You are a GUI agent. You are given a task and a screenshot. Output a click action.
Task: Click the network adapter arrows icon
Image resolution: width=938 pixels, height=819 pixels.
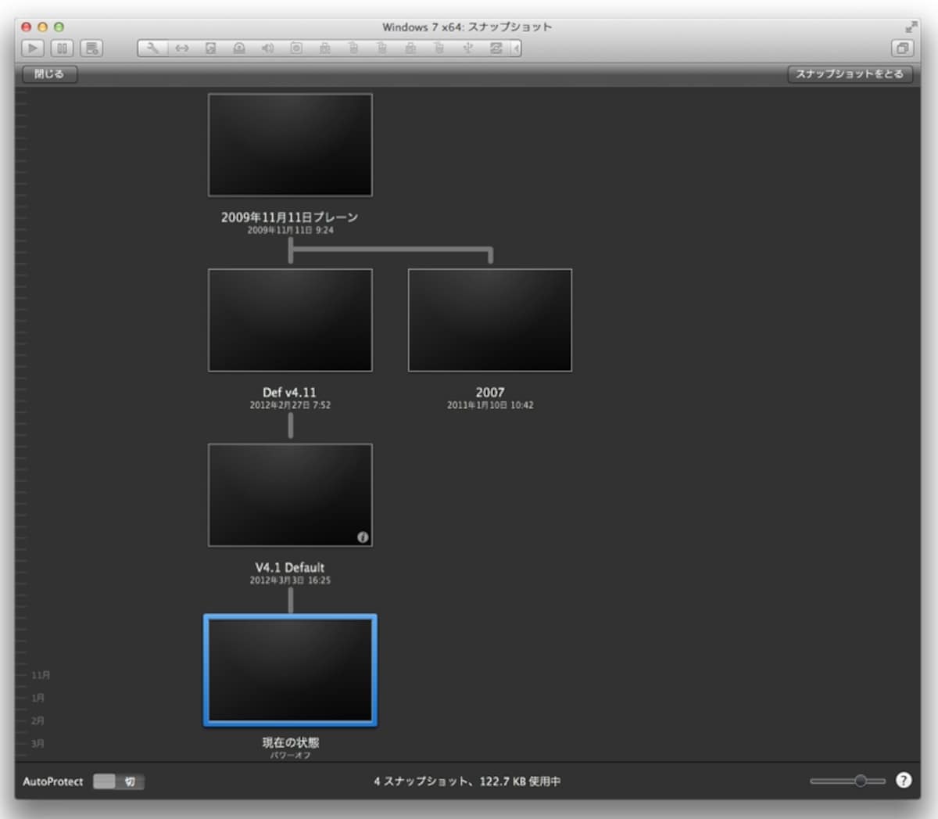[182, 48]
